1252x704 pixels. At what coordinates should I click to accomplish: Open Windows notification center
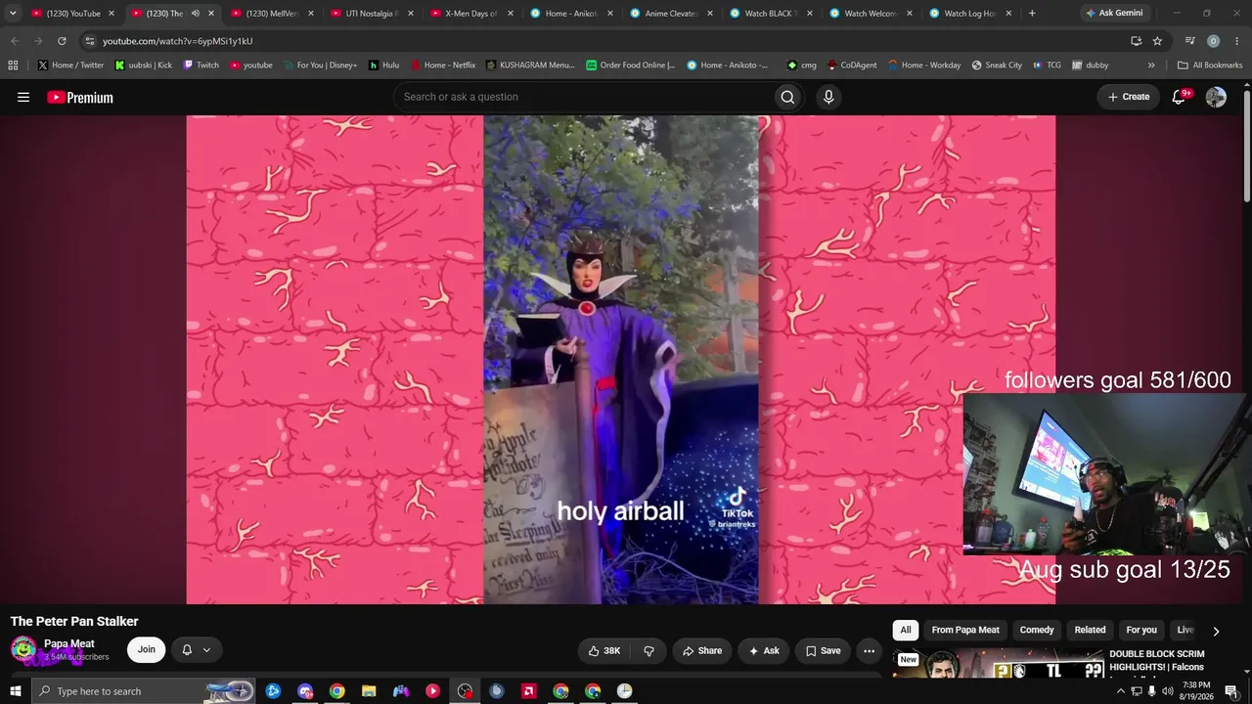(x=1231, y=691)
